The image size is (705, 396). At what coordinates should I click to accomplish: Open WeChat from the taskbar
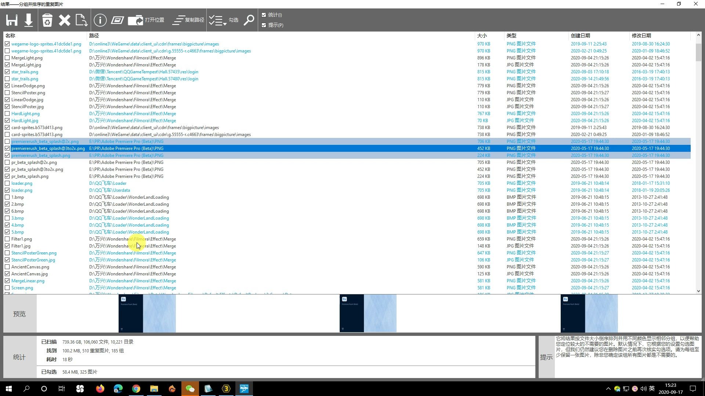coord(190,389)
